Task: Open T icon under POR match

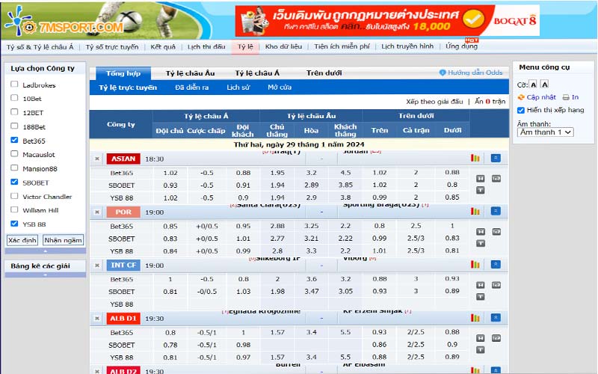Action: [480, 244]
